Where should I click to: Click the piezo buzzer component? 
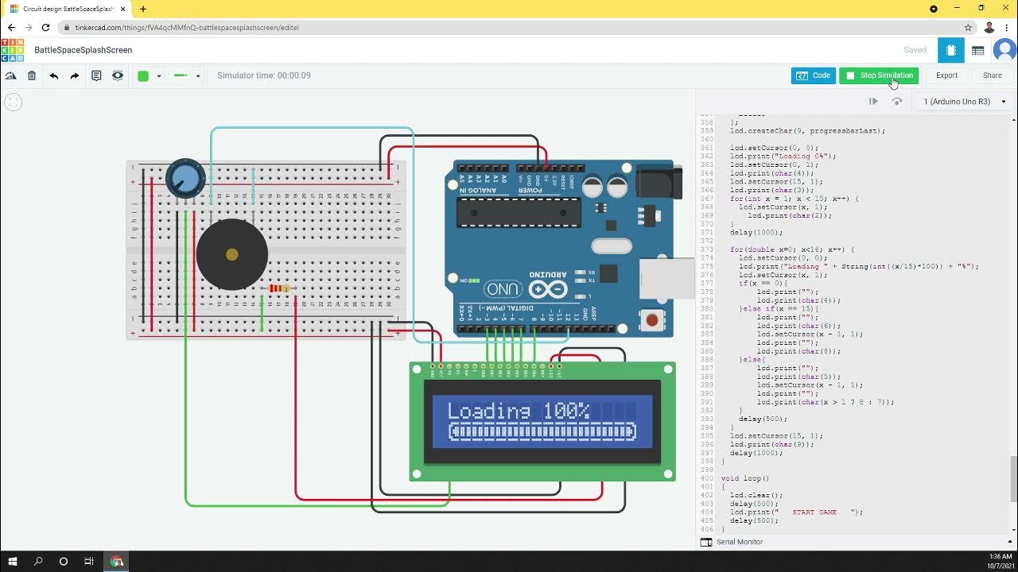(x=231, y=255)
